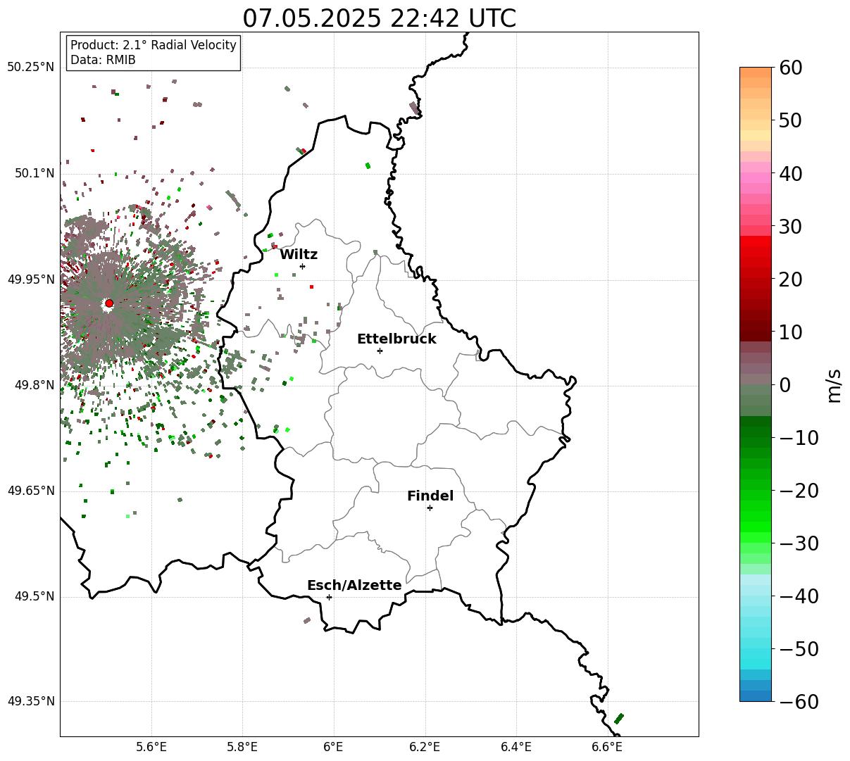Click the red radar site marker
Image resolution: width=850 pixels, height=761 pixels.
[x=109, y=303]
